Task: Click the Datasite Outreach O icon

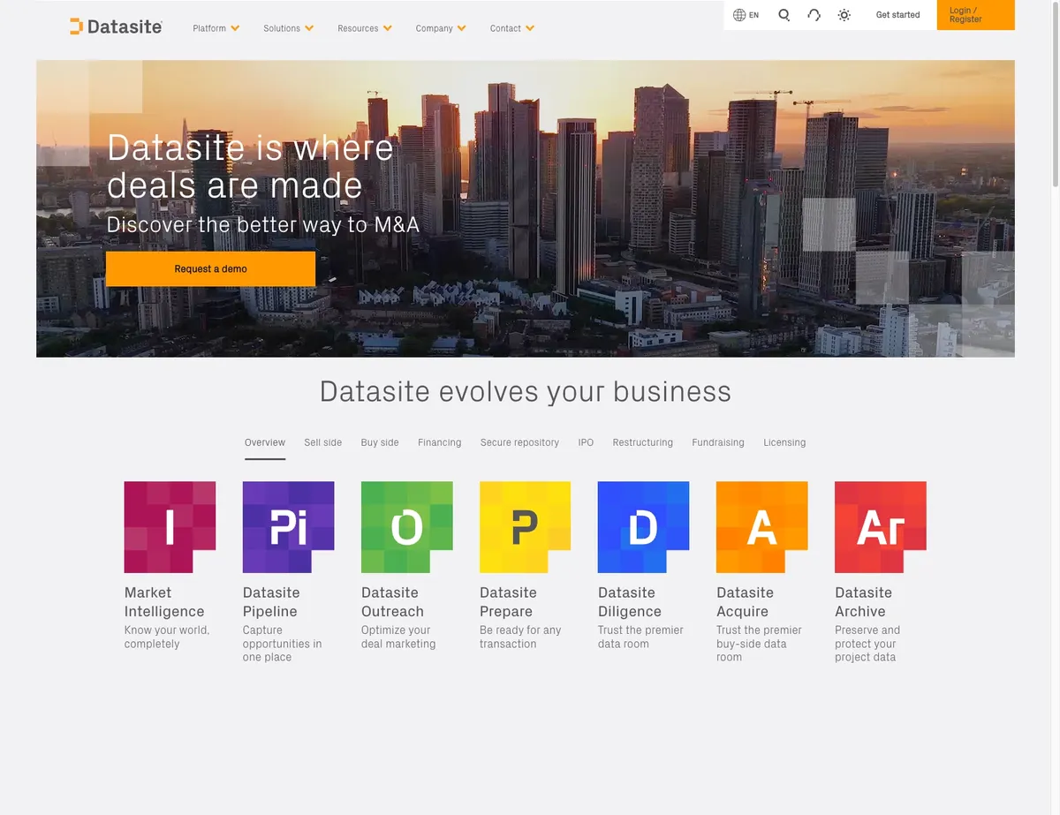Action: pos(406,527)
